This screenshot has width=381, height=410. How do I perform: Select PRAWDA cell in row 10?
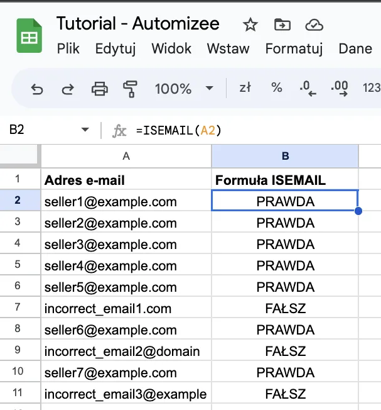(285, 371)
